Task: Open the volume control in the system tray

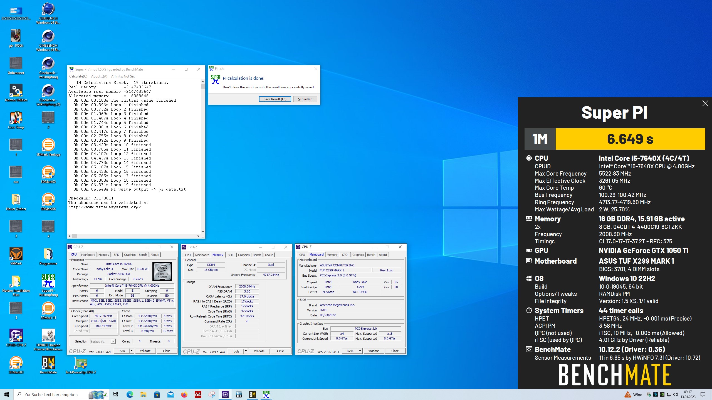Action: [676, 394]
